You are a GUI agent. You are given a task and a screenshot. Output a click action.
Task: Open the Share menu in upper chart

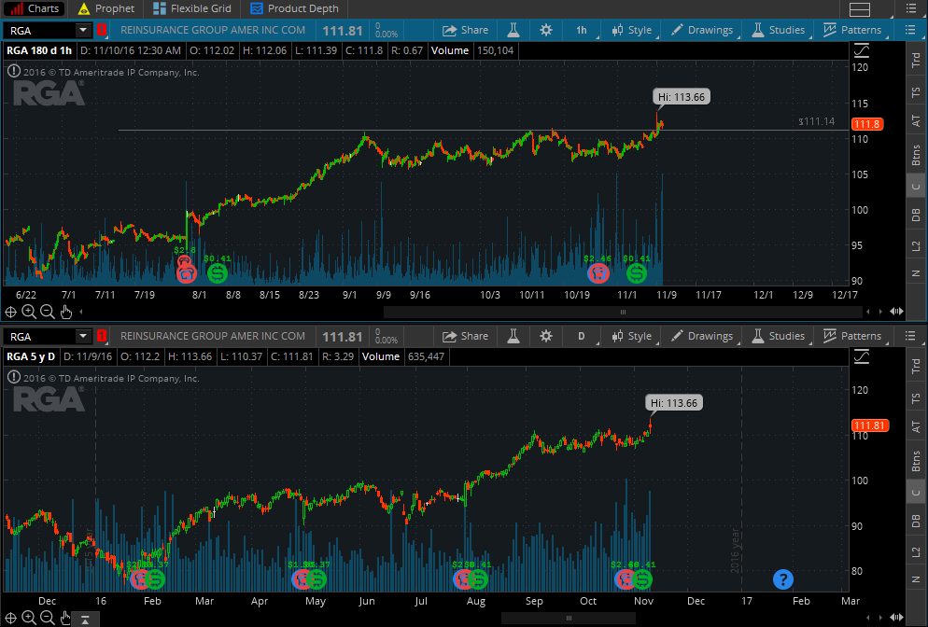click(465, 30)
